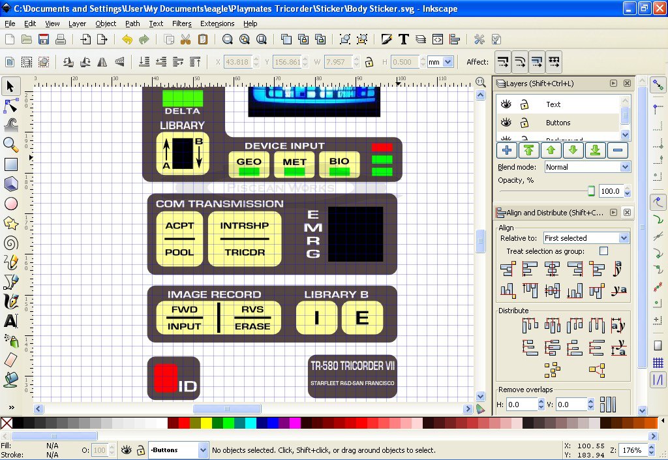Select the Rectangle tool
Image resolution: width=668 pixels, height=460 pixels.
tap(10, 164)
